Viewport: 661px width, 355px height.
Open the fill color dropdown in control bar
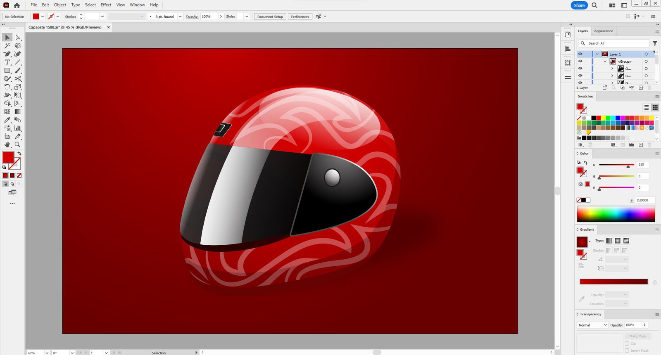(x=43, y=17)
